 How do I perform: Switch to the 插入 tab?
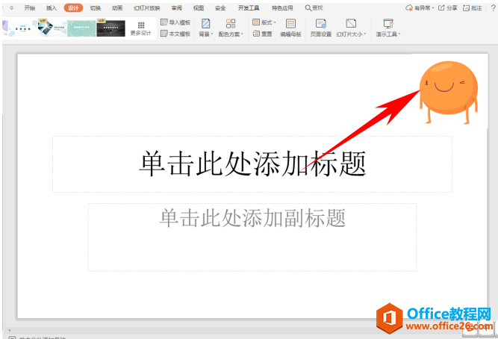(51, 7)
